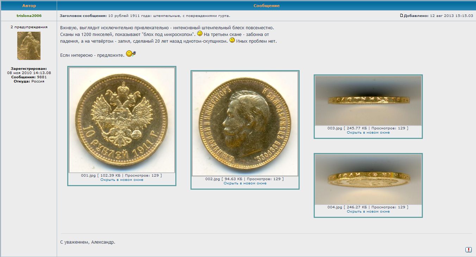Viewport: 476px width, 257px height.
Task: Click "Открыть в новом окне" under 004.jpg
Action: coord(368,212)
